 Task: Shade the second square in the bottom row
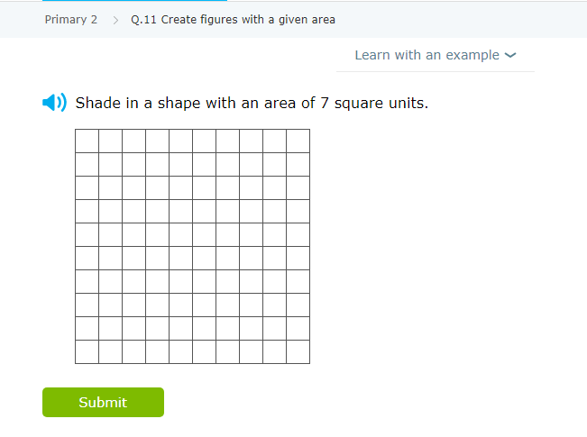[110, 351]
